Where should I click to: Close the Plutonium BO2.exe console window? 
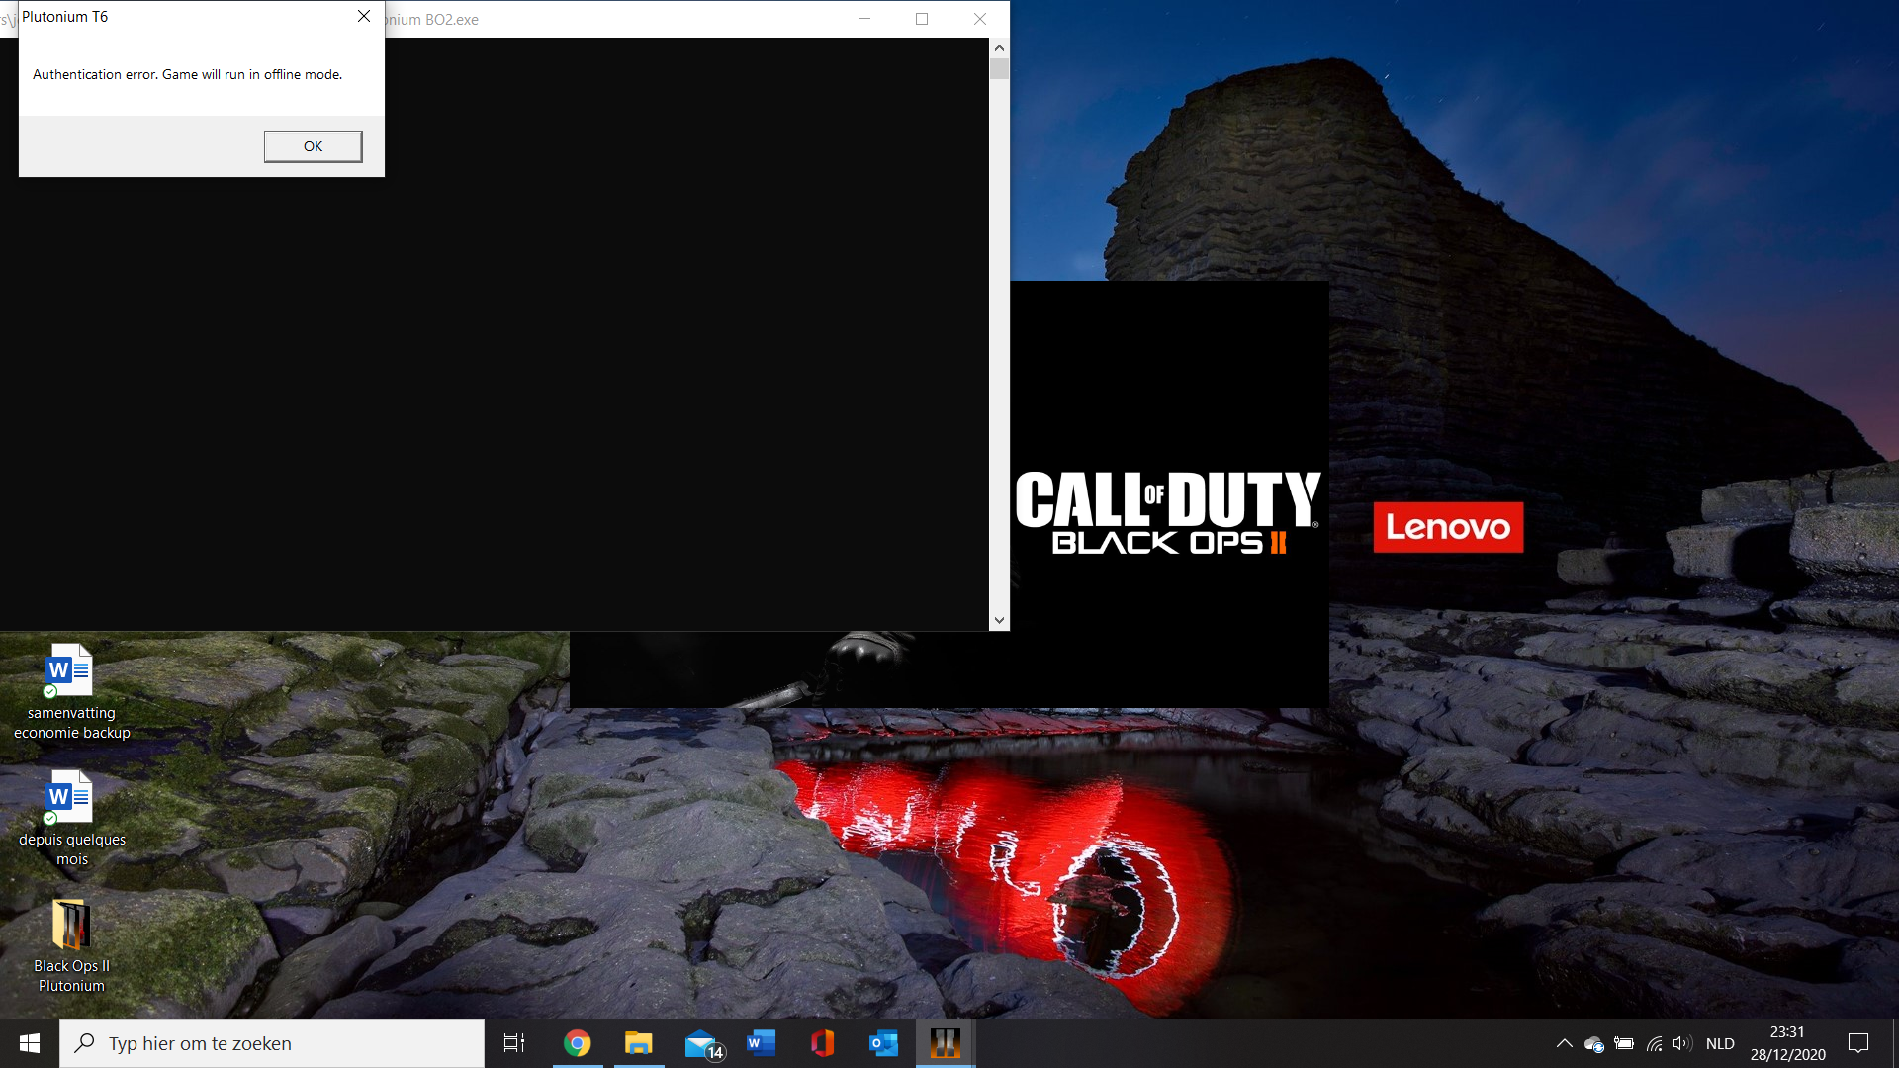(x=980, y=19)
